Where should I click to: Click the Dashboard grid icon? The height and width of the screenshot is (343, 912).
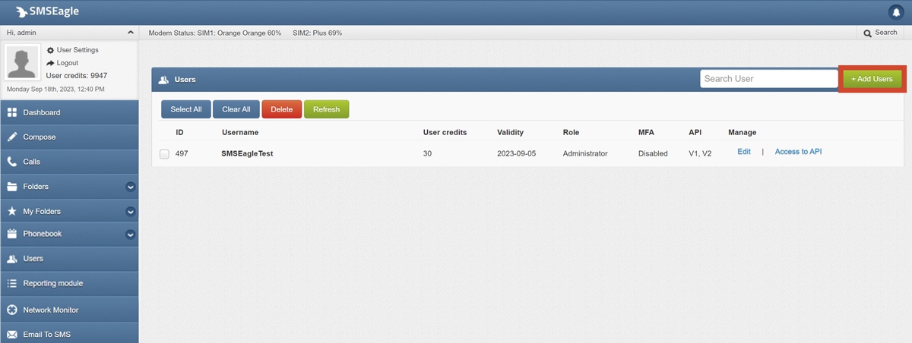[x=12, y=112]
